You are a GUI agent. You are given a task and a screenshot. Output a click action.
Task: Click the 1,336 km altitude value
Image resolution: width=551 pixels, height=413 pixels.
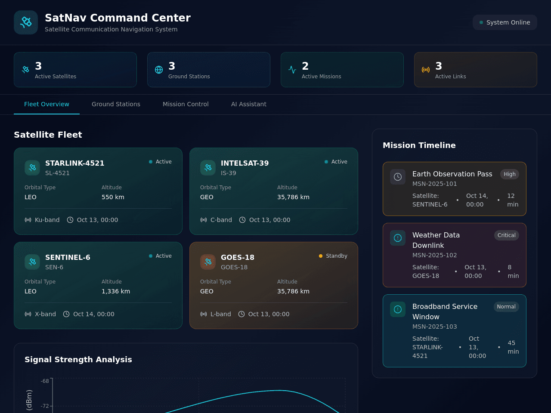[x=116, y=291]
